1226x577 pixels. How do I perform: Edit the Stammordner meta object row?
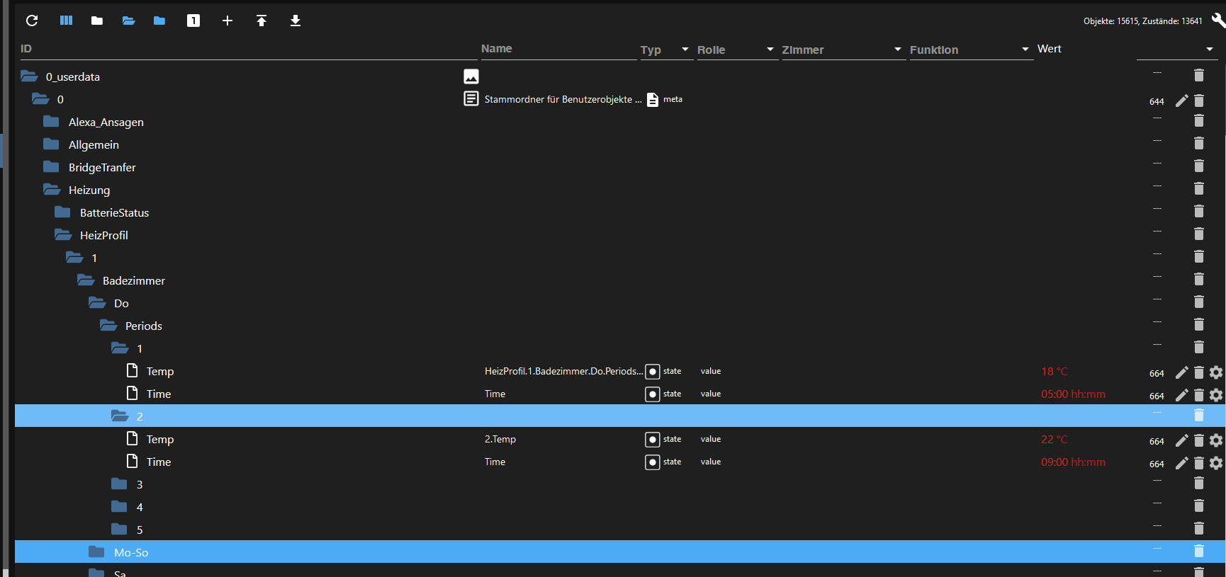coord(1181,101)
